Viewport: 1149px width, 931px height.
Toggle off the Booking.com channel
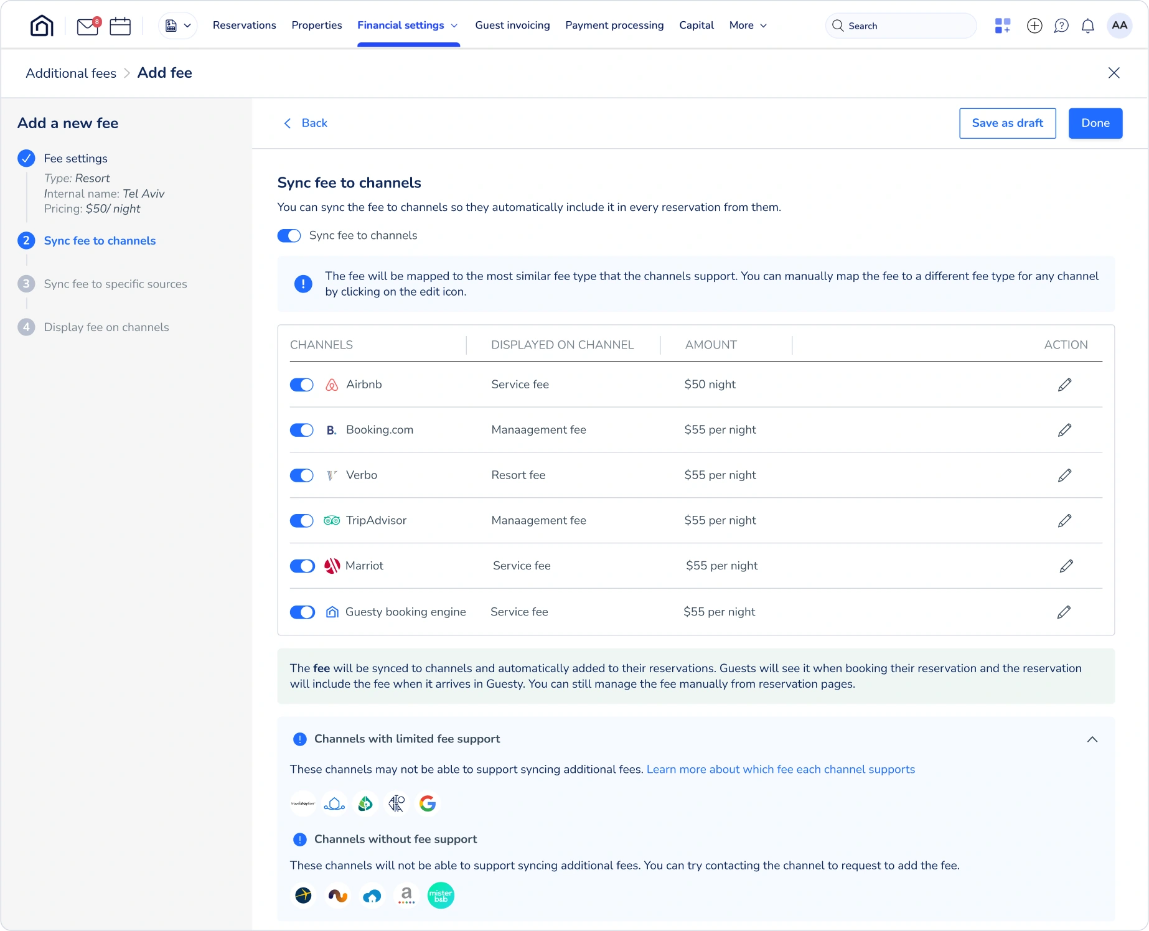tap(302, 430)
